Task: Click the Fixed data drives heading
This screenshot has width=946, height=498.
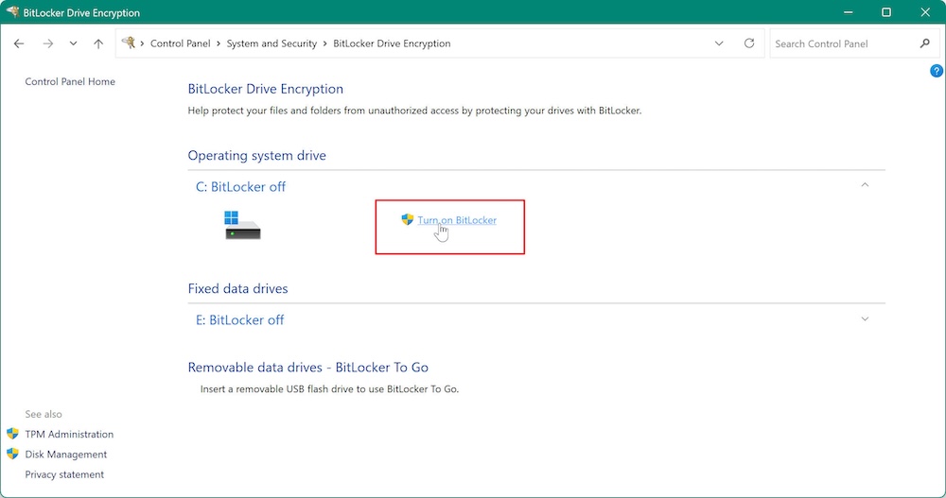Action: pos(237,289)
